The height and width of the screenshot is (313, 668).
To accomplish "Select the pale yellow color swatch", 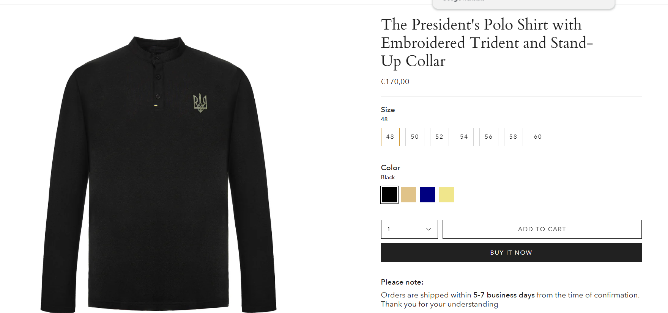I will point(446,195).
